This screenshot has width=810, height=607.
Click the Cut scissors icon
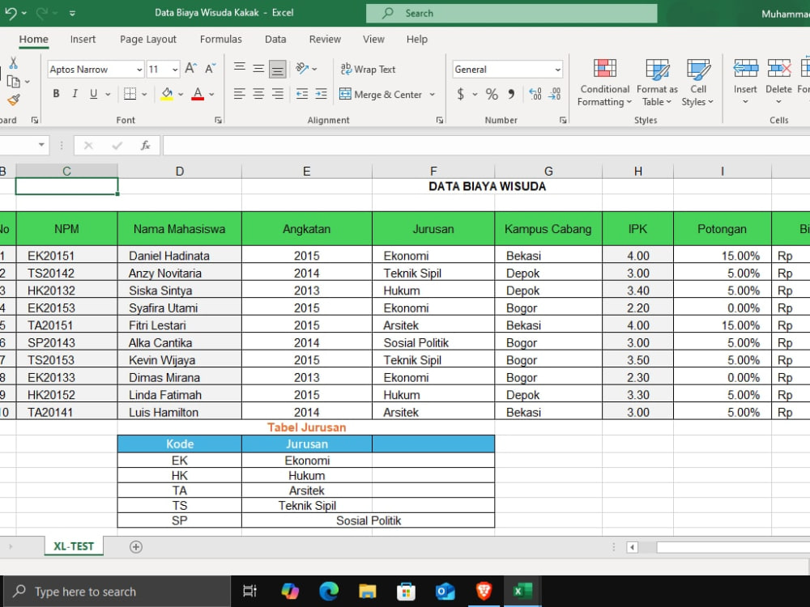coord(14,63)
